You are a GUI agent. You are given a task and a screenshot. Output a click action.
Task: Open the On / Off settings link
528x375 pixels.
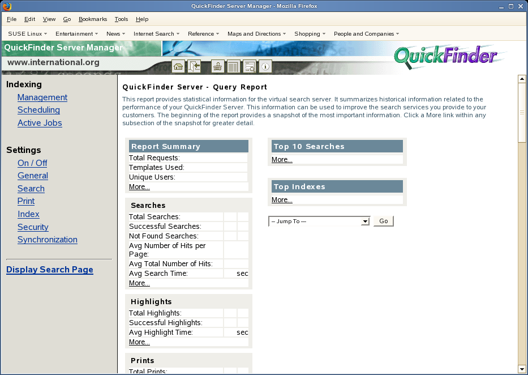(32, 163)
